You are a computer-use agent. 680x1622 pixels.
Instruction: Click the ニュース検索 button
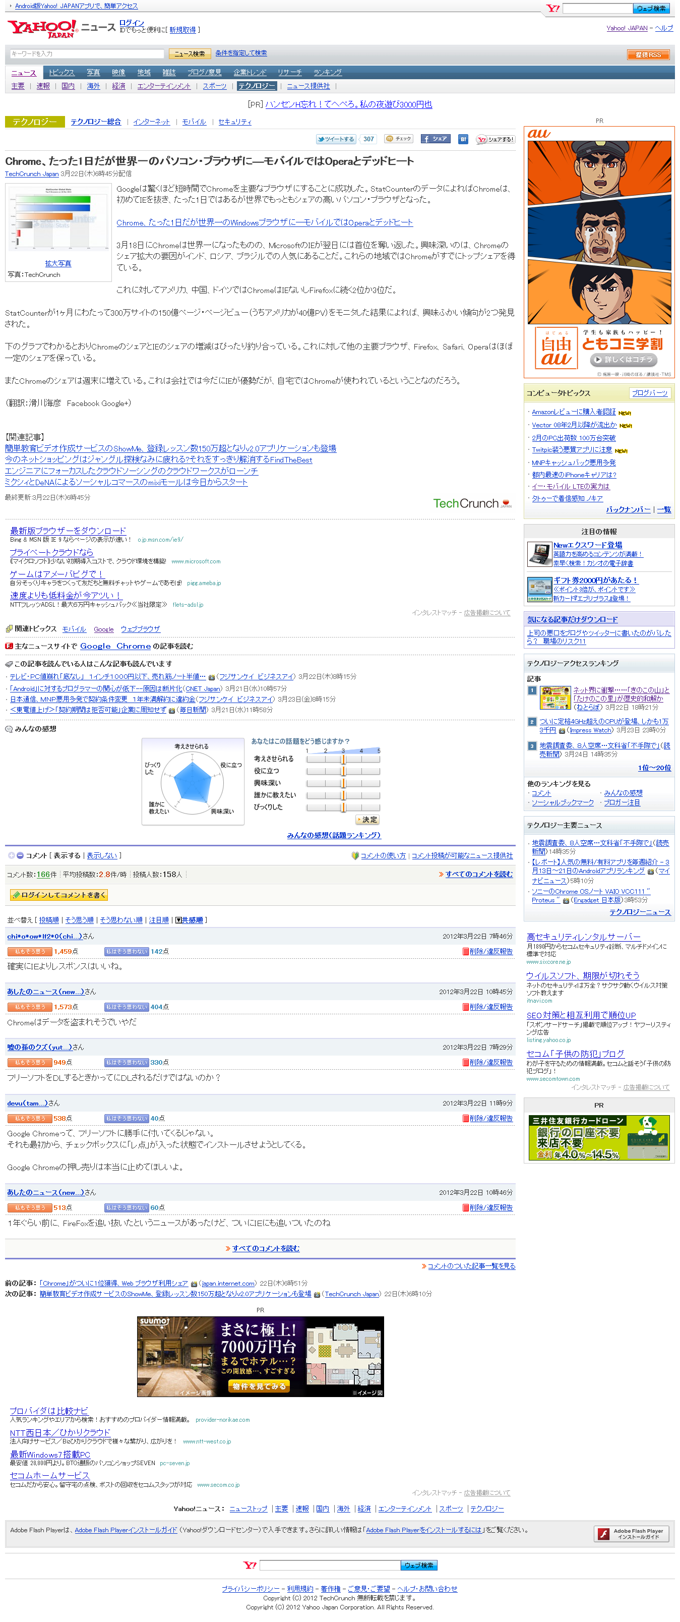tap(190, 54)
